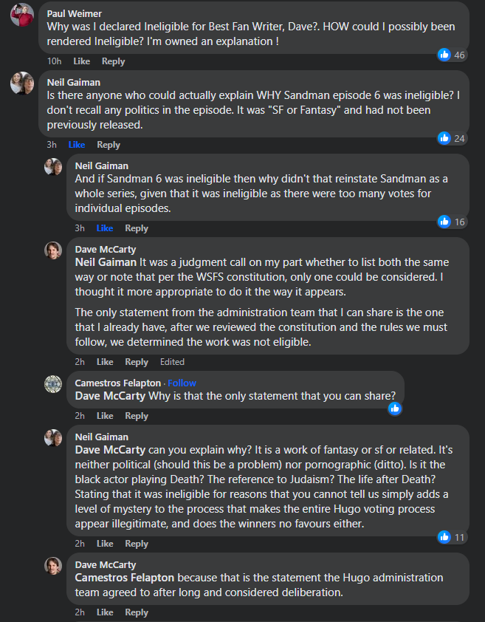Viewport: 485px width, 622px height.
Task: Show edit history via Edited label
Action: (172, 362)
